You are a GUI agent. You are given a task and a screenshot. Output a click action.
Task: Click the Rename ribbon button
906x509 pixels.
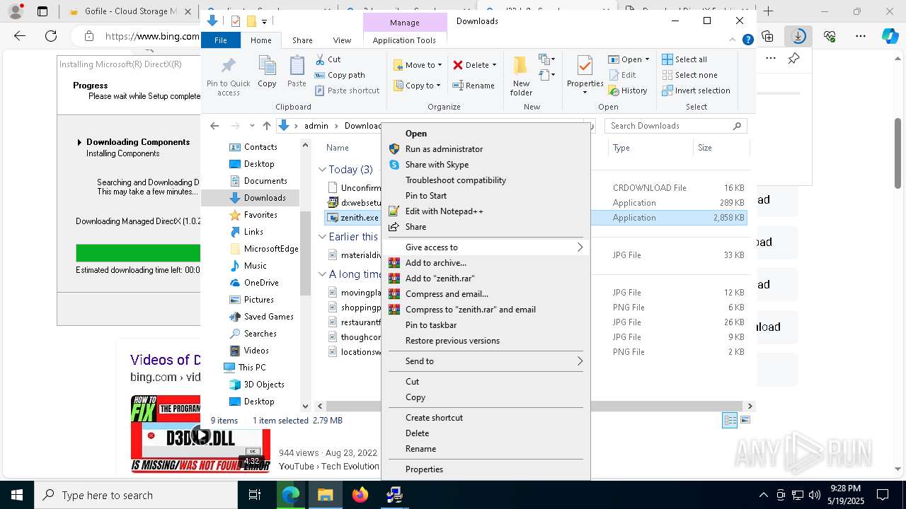(x=474, y=86)
